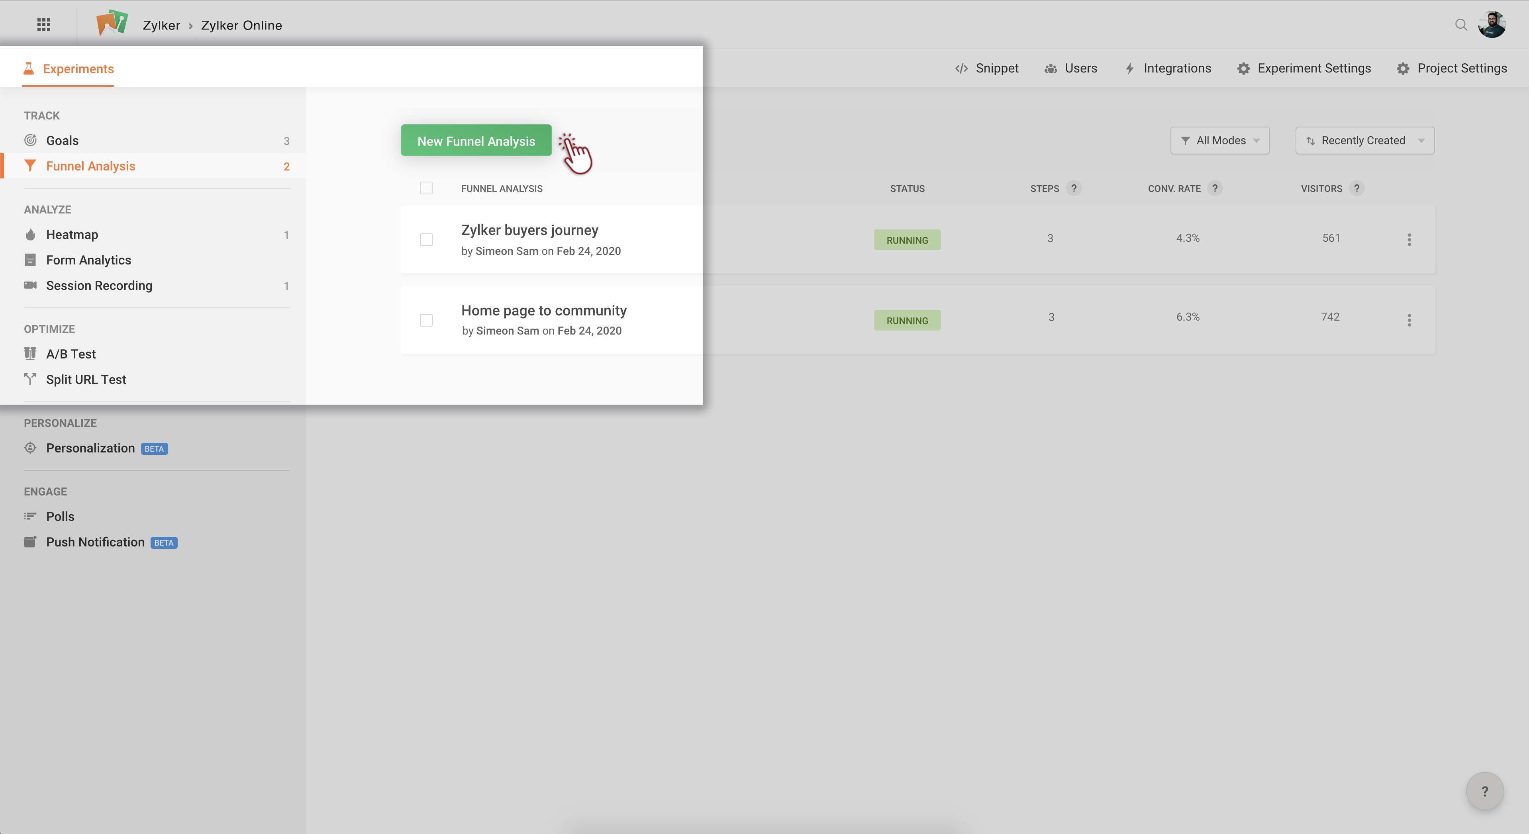
Task: Click the floating help question button
Action: tap(1484, 791)
